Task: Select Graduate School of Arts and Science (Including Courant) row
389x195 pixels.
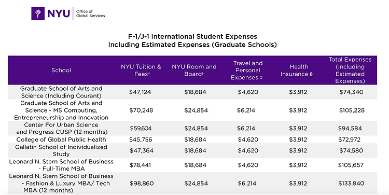Action: pyautogui.click(x=192, y=92)
